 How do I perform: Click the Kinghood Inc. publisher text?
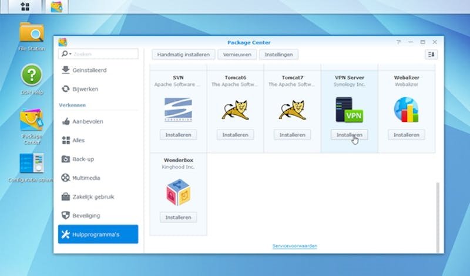[x=179, y=167]
